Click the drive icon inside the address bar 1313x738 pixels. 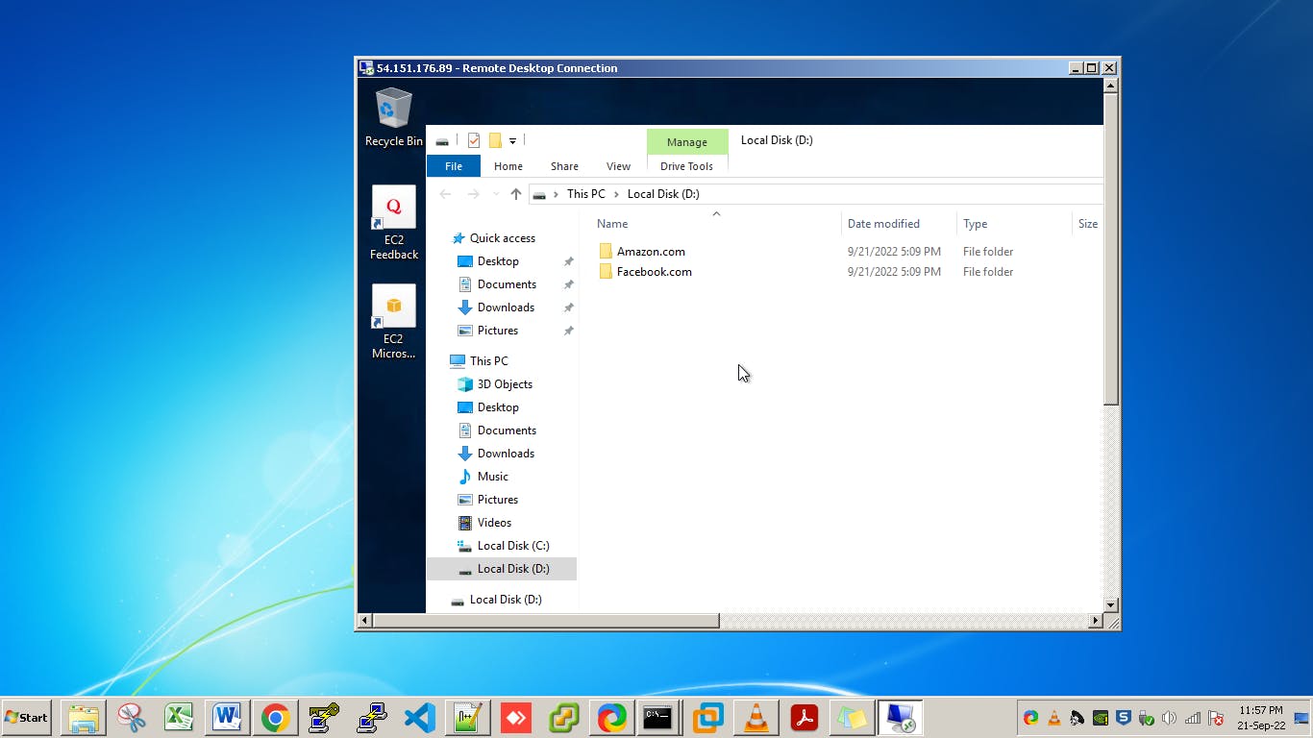pos(539,195)
